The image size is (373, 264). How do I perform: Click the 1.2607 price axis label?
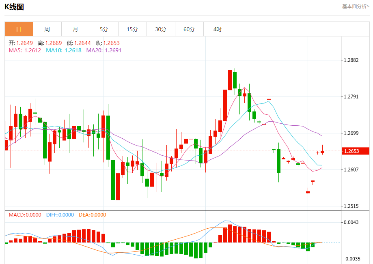click(x=351, y=170)
